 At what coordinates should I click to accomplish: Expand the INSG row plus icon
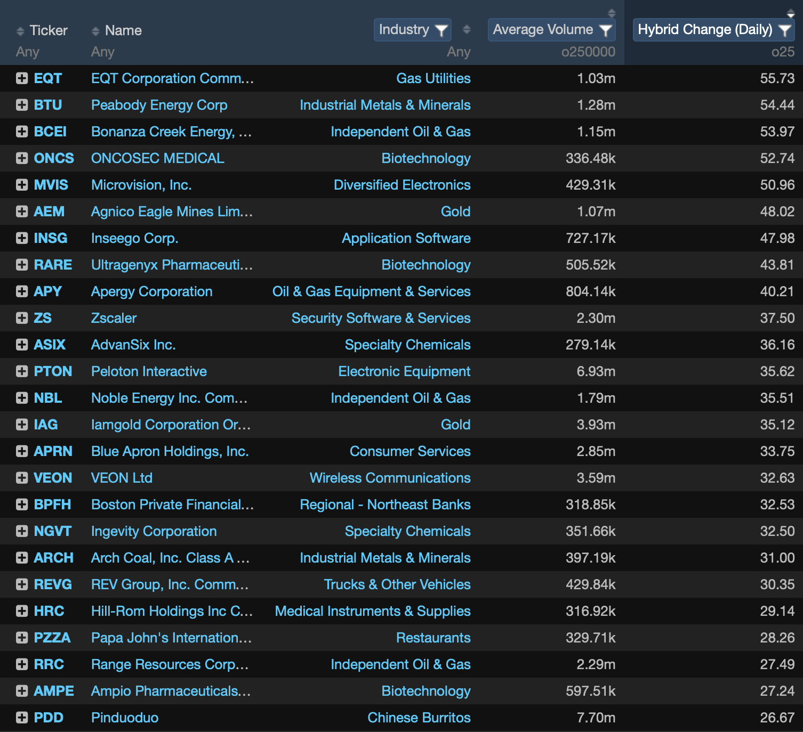coord(22,238)
